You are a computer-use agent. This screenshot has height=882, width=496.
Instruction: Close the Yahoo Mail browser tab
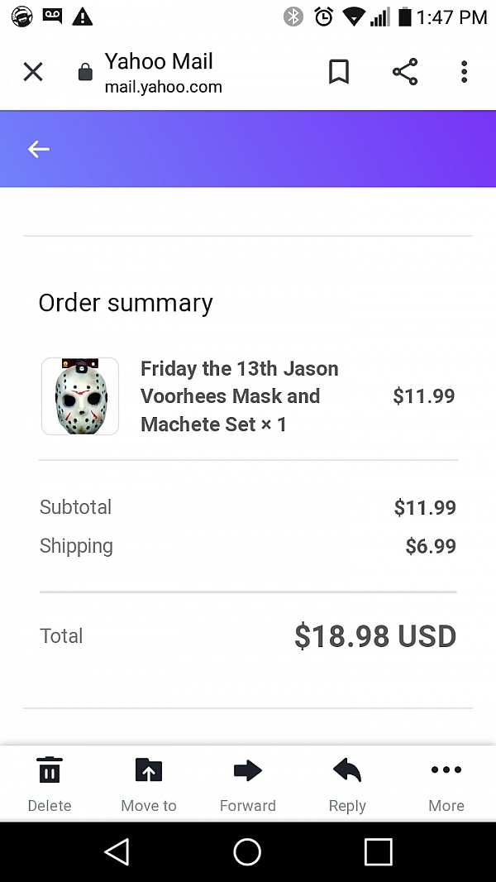click(x=33, y=72)
